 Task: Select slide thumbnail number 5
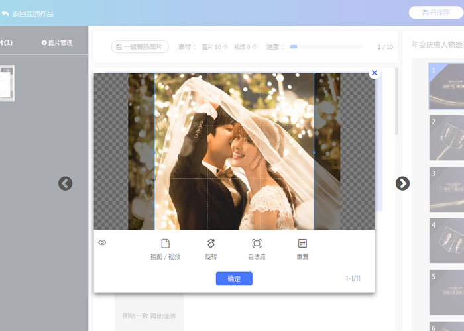(447, 293)
